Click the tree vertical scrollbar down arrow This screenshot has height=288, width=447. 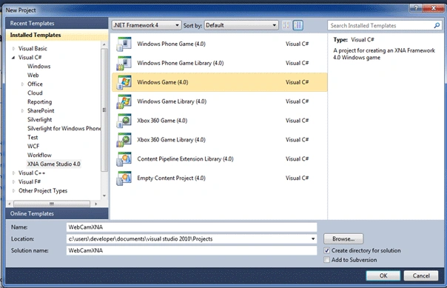104,195
